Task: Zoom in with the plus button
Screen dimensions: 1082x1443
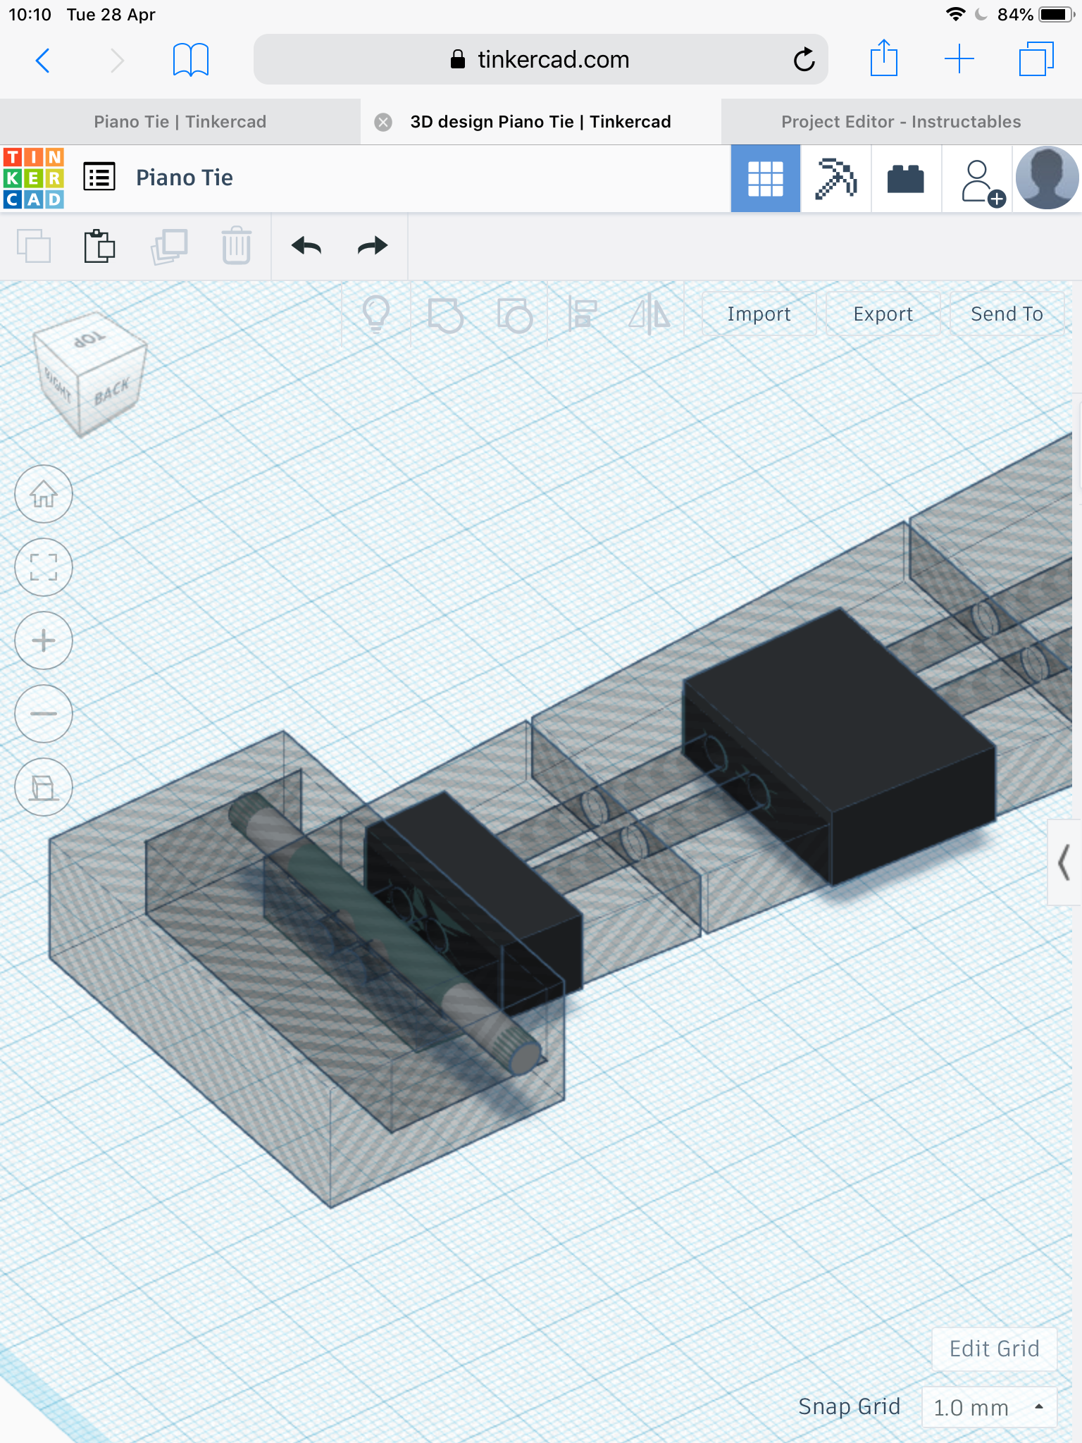Action: (x=44, y=640)
